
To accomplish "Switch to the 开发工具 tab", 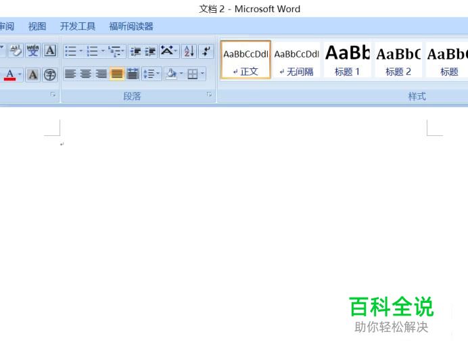I will (78, 26).
